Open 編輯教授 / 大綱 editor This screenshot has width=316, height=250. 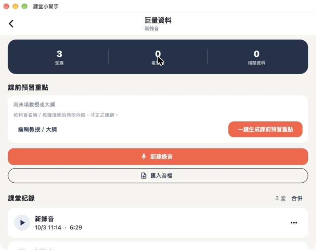(x=37, y=129)
